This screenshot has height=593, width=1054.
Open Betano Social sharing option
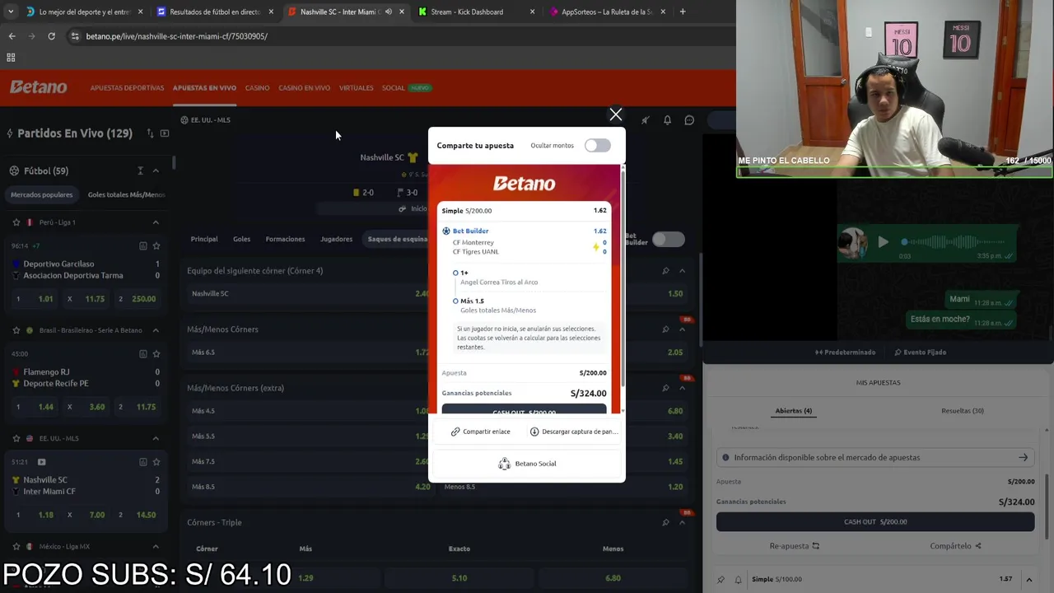(x=527, y=464)
